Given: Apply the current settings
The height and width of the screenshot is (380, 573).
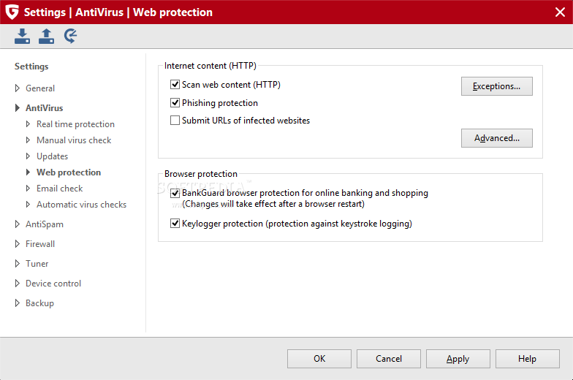Looking at the screenshot, I should click(458, 359).
